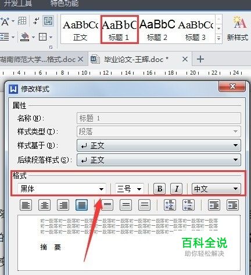Click decrease paragraph spacing icon
Screen dimensions: 251x275
coord(188,205)
